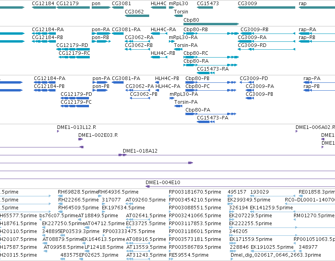Select EST RH64936.5prime

(x=118, y=192)
